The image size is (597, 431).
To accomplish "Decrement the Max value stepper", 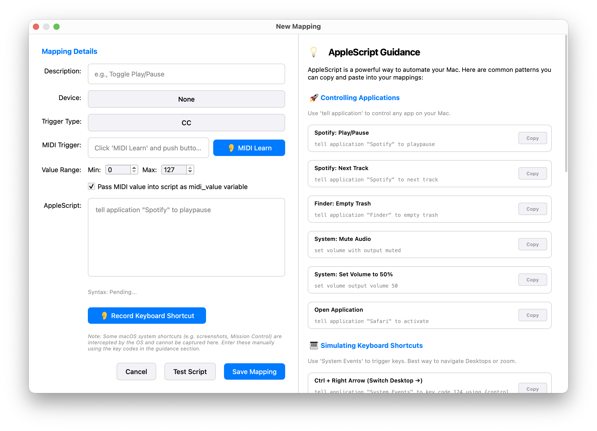I will (x=190, y=172).
